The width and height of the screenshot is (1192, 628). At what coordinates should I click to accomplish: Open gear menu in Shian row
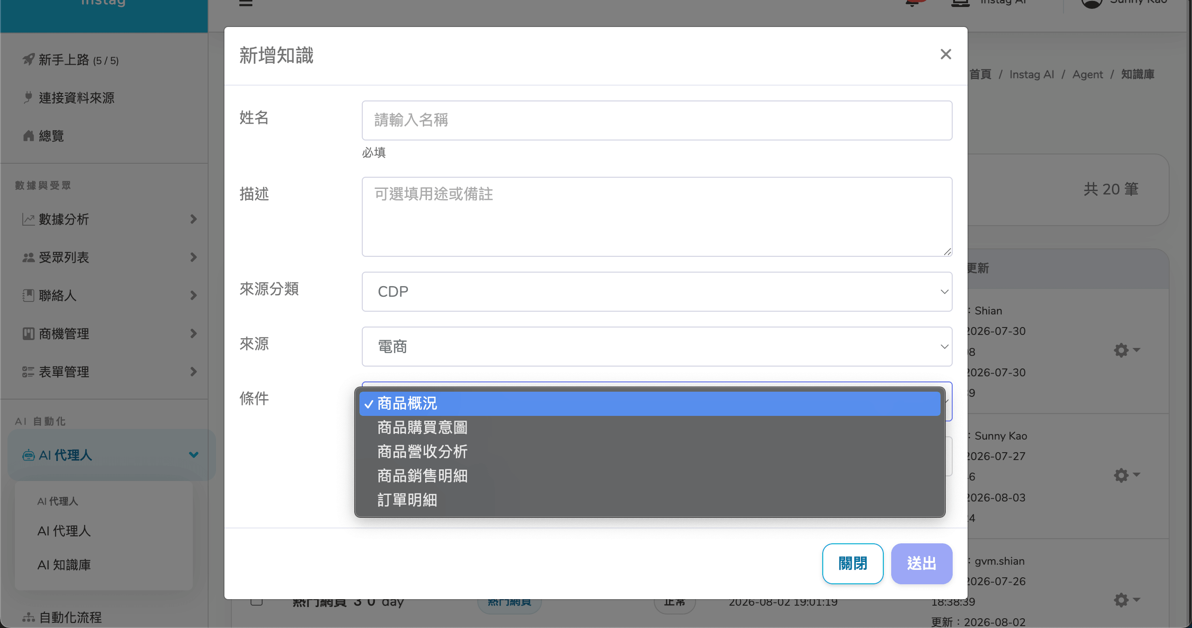pos(1127,350)
